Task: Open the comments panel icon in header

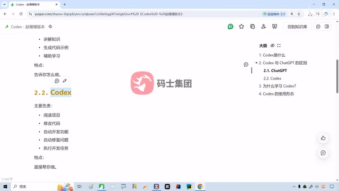Action: coord(318,27)
